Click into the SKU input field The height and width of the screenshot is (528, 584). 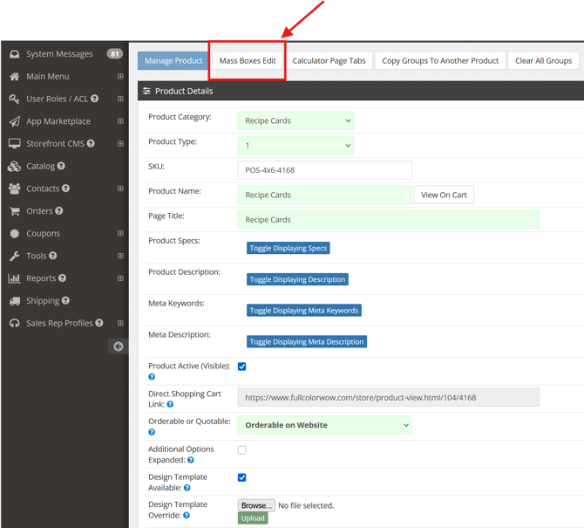pyautogui.click(x=324, y=170)
